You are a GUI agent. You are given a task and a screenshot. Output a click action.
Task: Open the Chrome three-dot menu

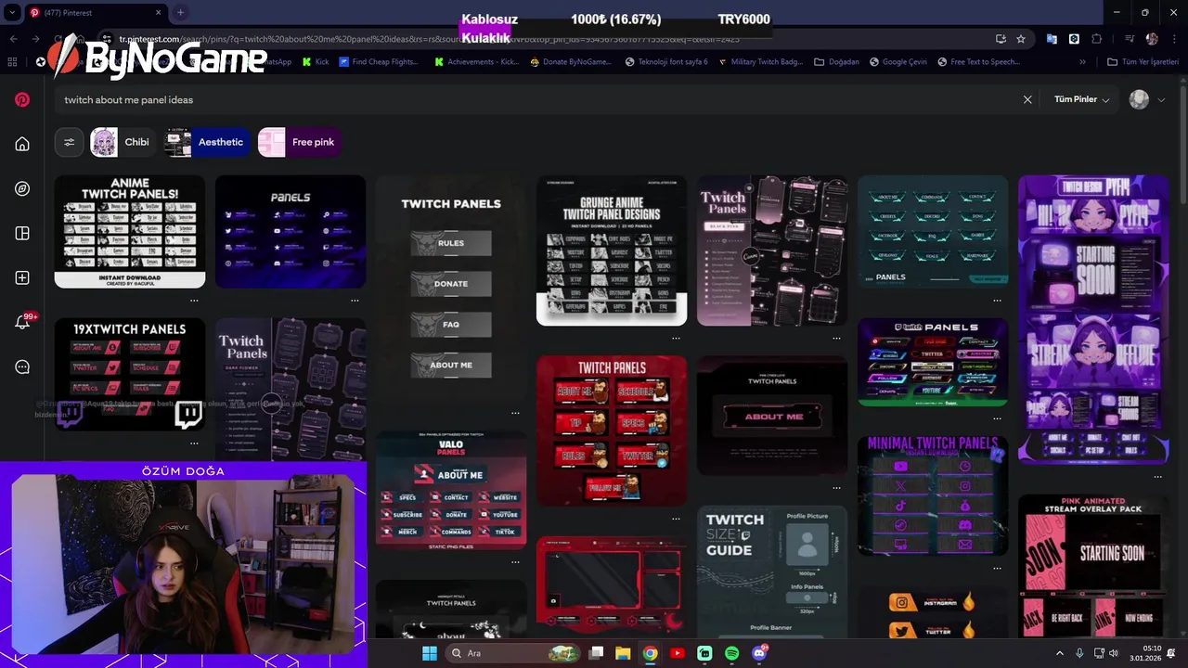pyautogui.click(x=1175, y=39)
